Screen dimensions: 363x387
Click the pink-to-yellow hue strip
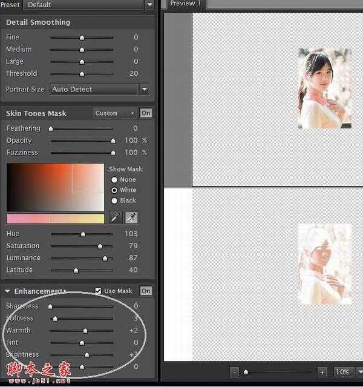[56, 219]
